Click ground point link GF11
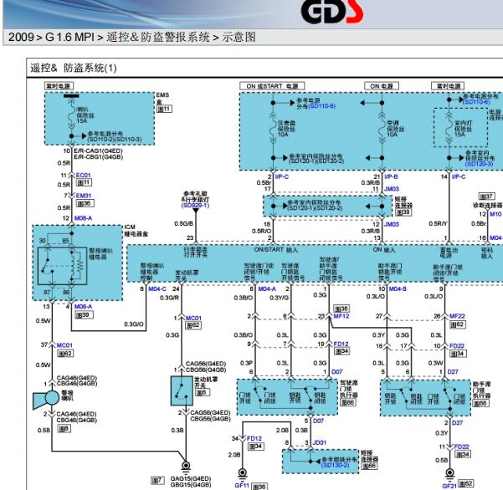The image size is (503, 490). [x=242, y=486]
